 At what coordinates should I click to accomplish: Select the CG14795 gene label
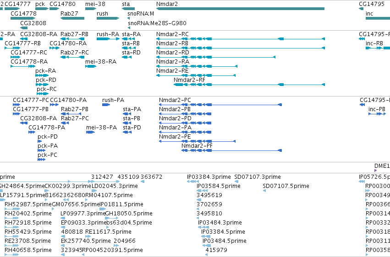[372, 4]
